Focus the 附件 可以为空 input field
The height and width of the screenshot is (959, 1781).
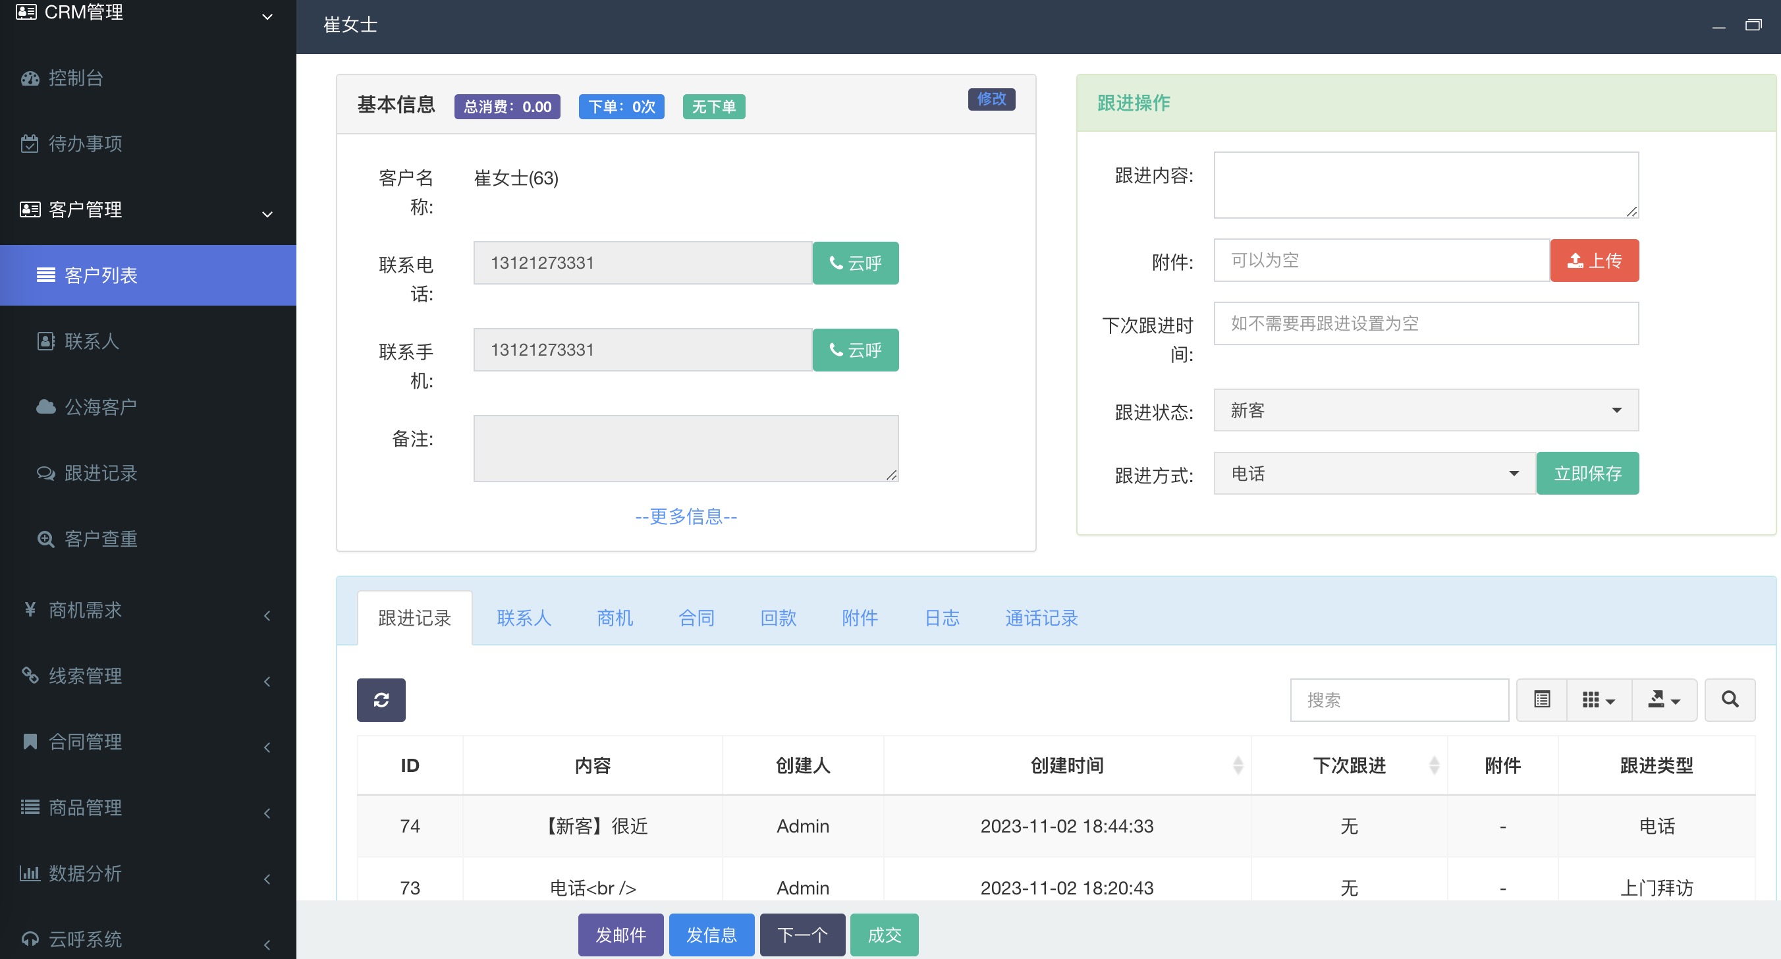click(x=1381, y=260)
